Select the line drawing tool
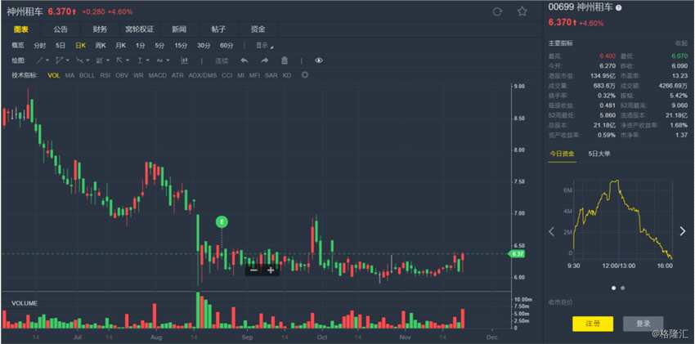695x344 pixels. [40, 60]
